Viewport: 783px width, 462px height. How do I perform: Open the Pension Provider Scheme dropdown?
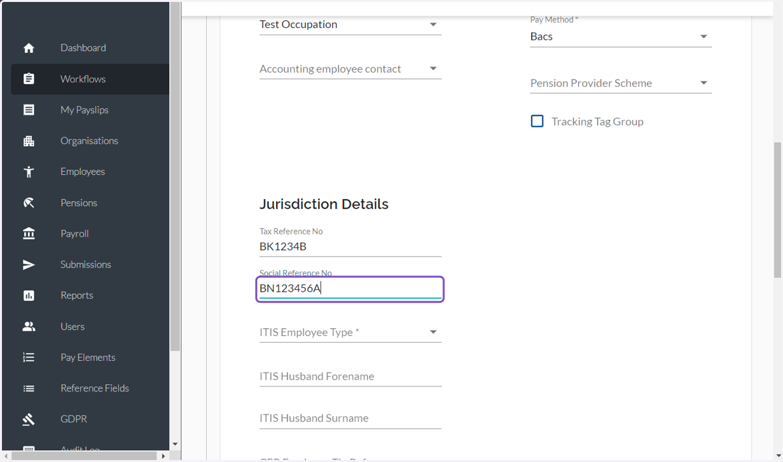click(621, 84)
